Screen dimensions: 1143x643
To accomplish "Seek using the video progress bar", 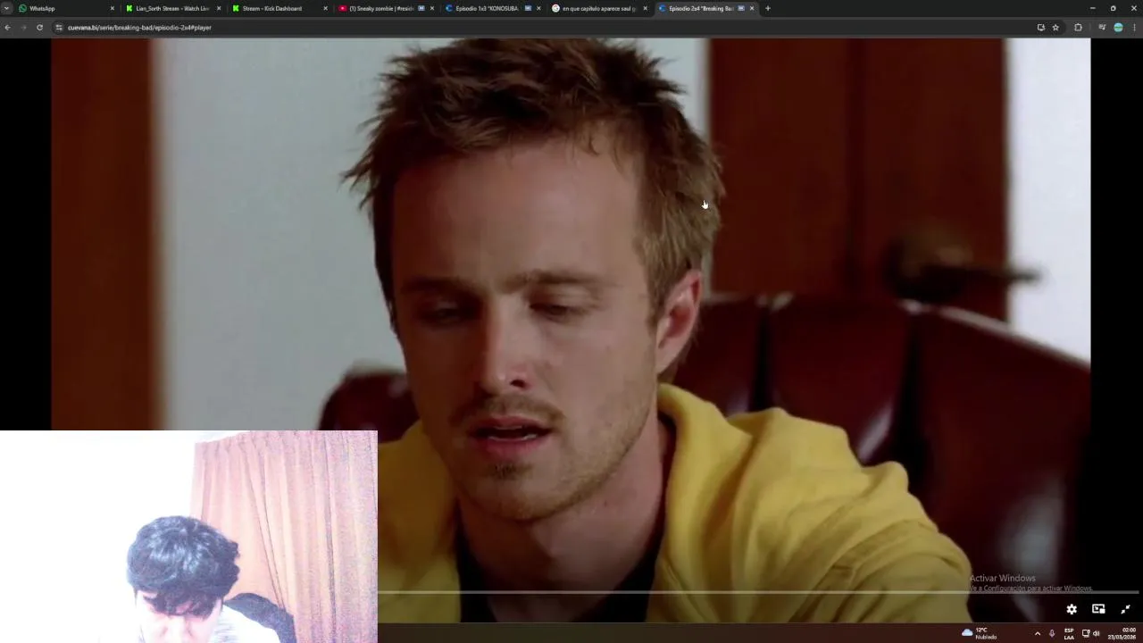I will [757, 591].
